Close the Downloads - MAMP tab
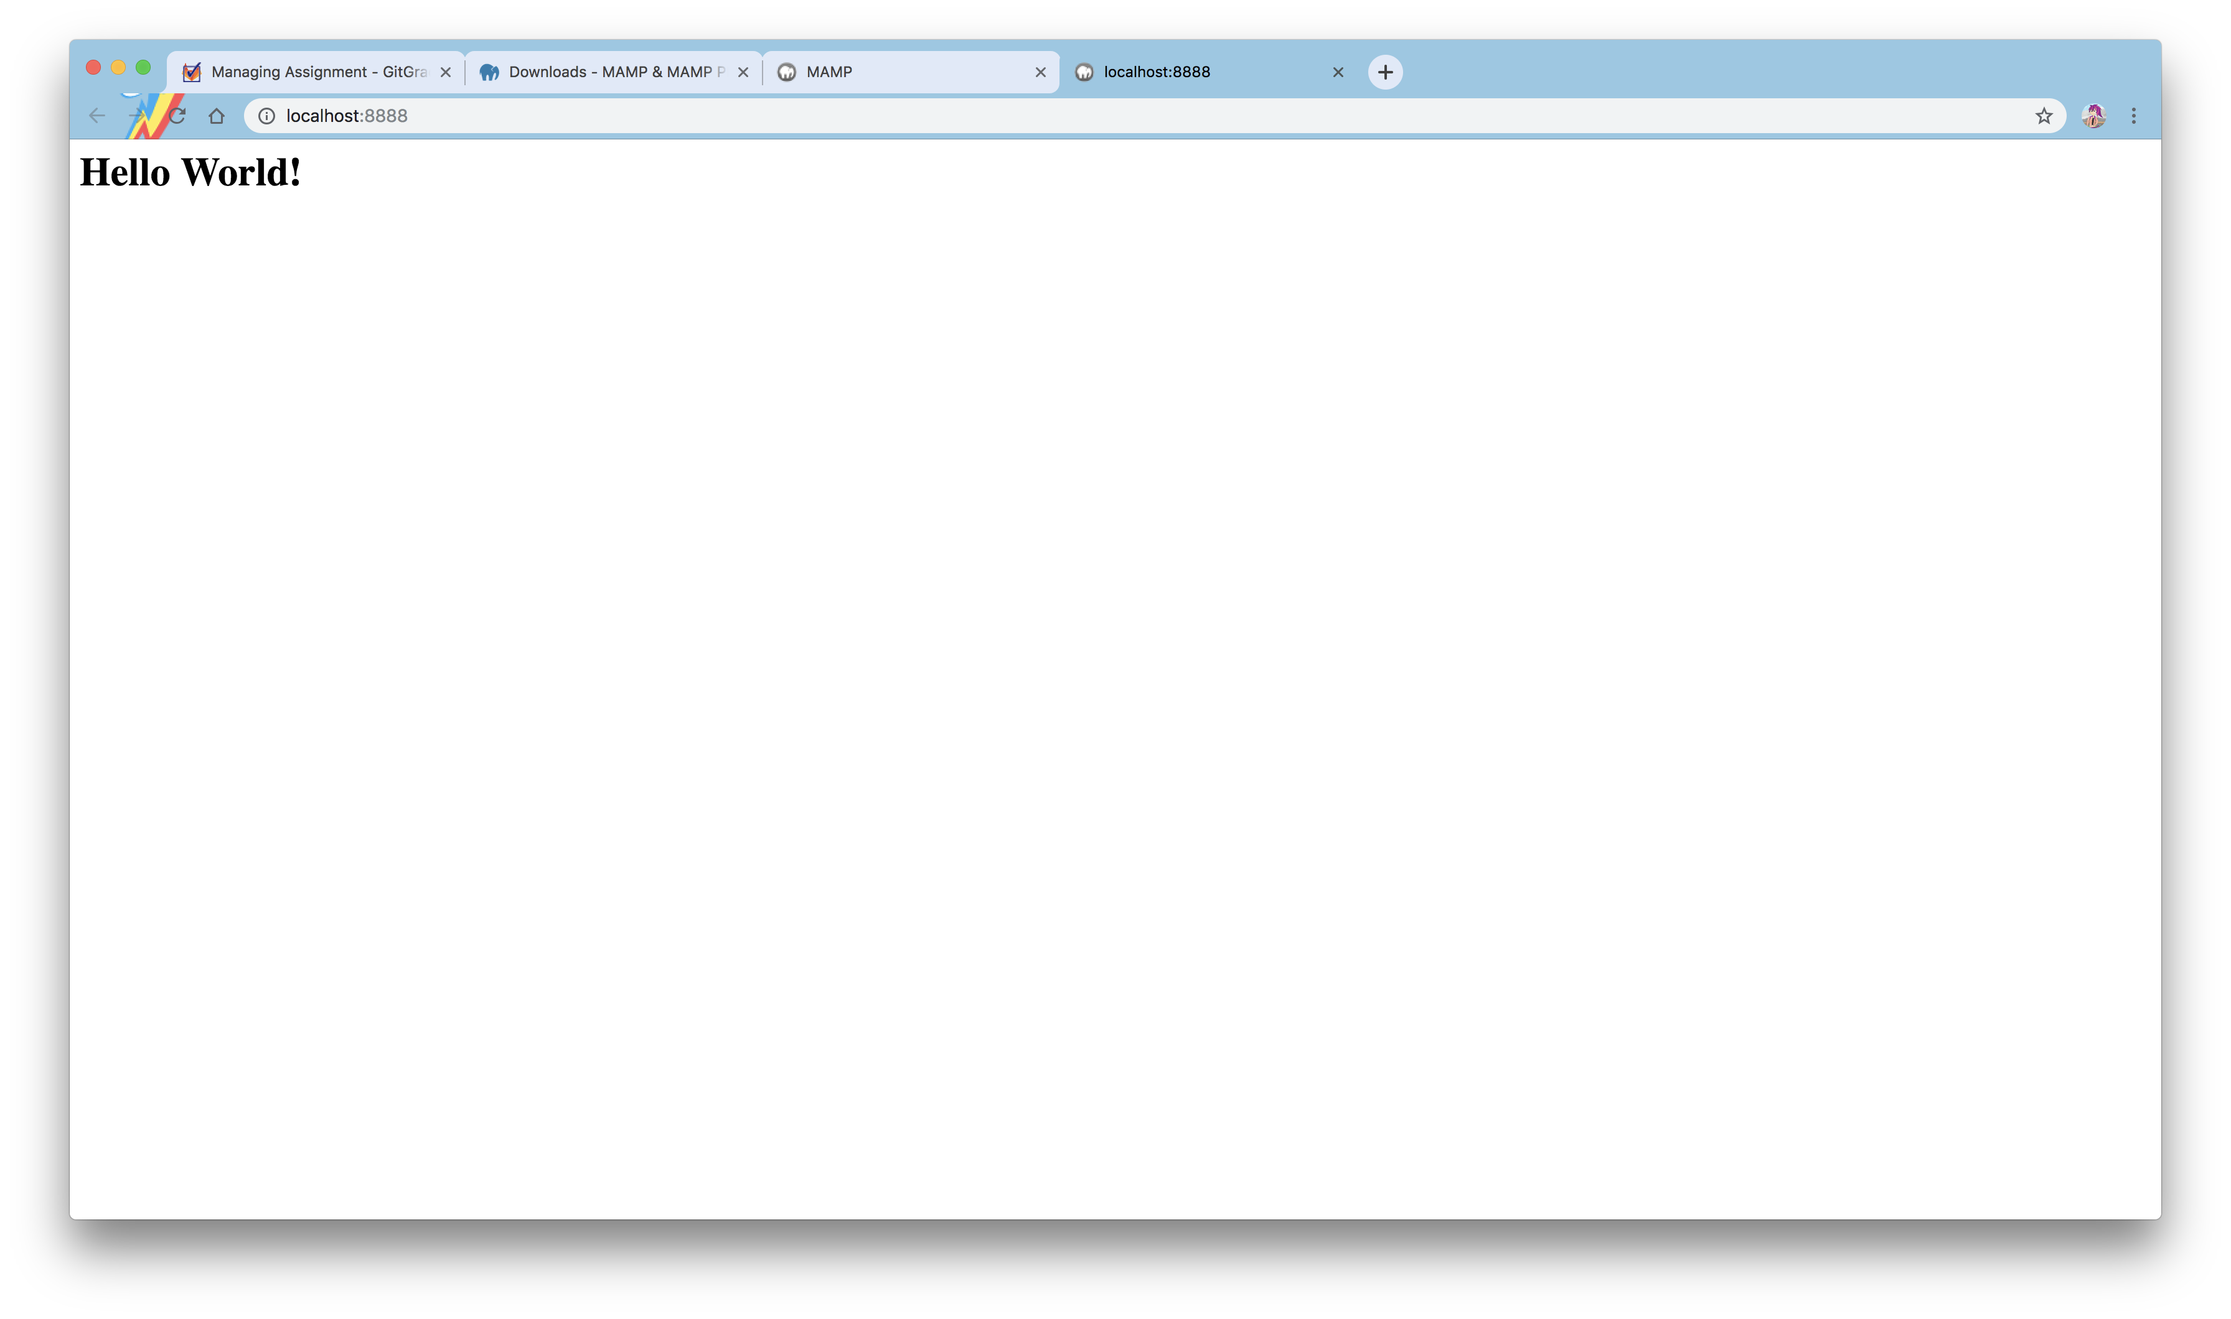Viewport: 2231px width, 1319px height. [743, 72]
